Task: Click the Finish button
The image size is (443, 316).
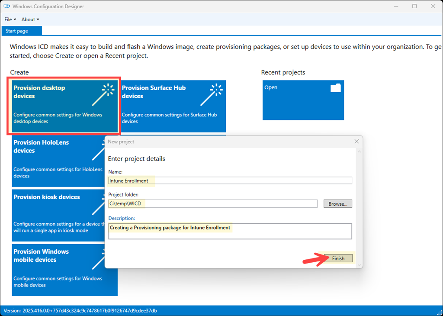Action: (338, 258)
